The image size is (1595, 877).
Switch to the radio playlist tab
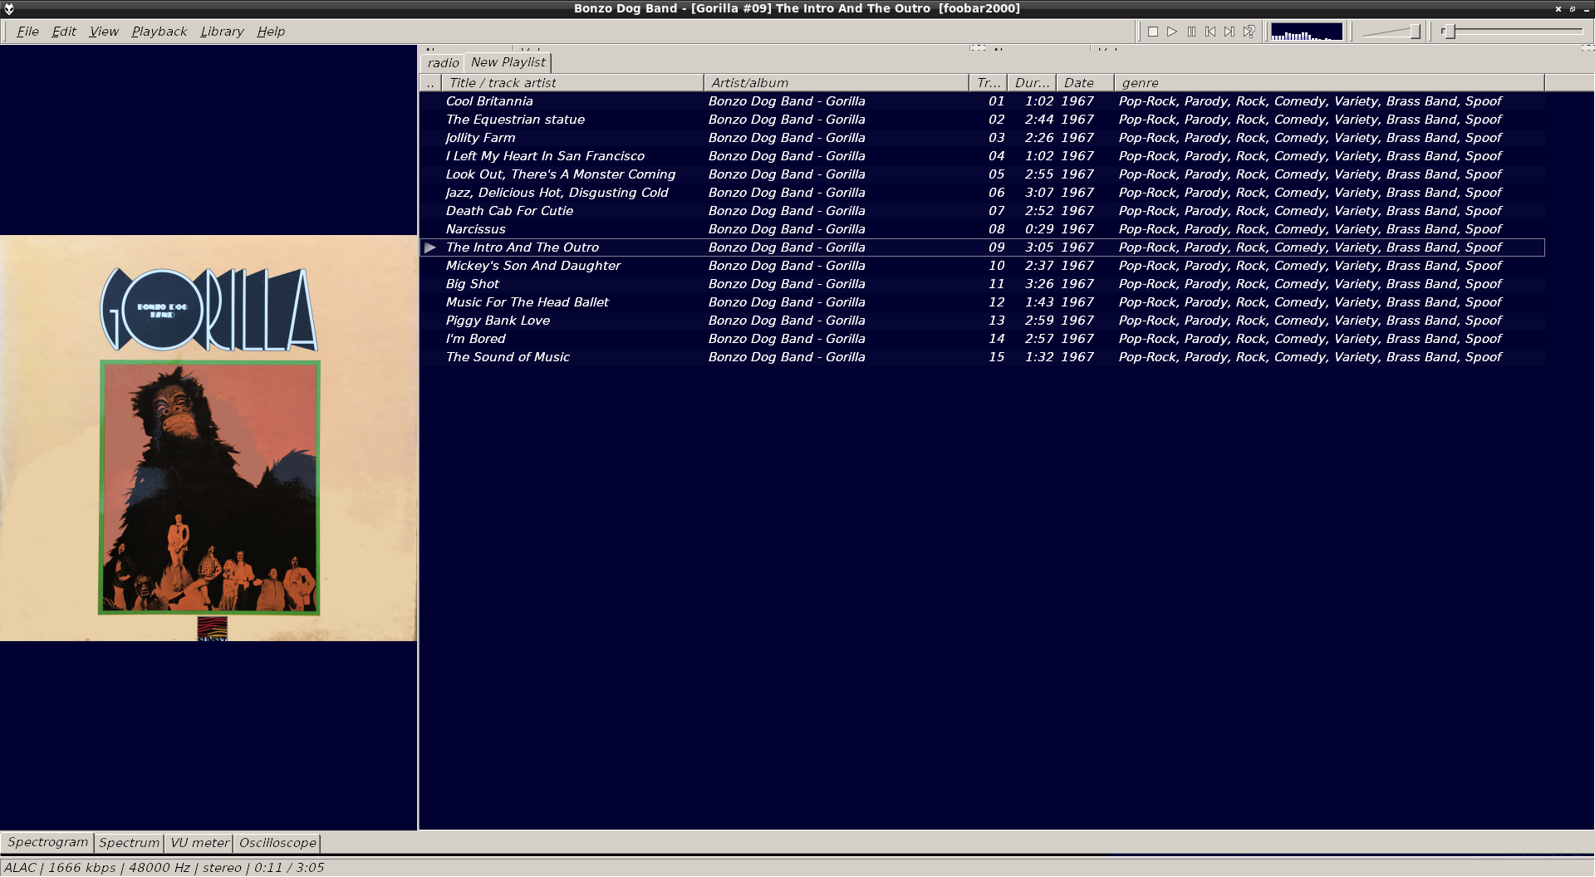[x=443, y=63]
